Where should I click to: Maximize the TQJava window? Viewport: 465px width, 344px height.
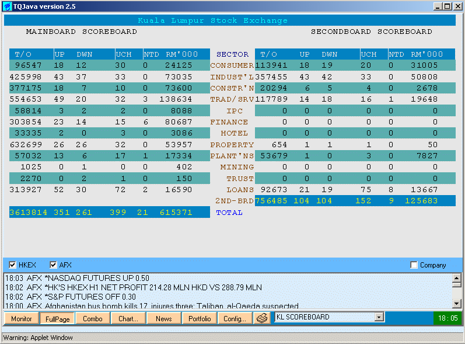point(447,6)
